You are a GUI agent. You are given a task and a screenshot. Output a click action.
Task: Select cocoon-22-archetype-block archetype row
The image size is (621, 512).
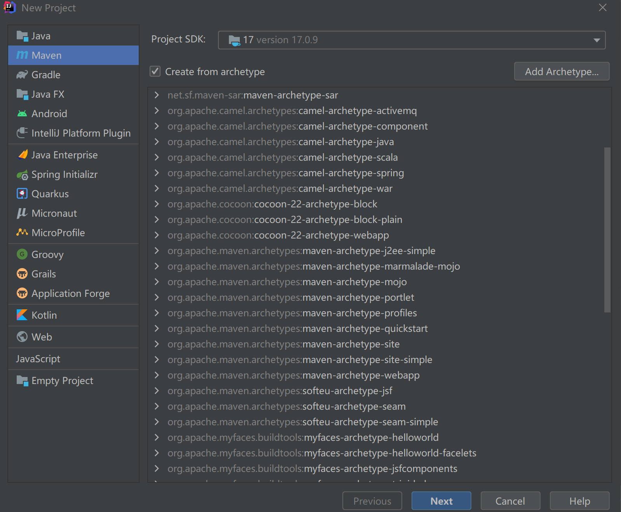click(379, 204)
